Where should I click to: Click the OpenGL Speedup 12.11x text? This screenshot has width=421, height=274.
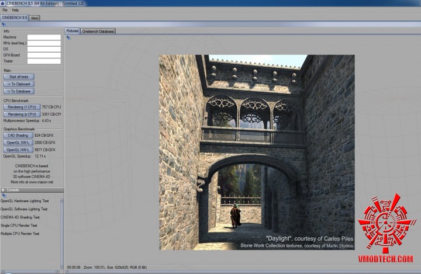(x=25, y=156)
